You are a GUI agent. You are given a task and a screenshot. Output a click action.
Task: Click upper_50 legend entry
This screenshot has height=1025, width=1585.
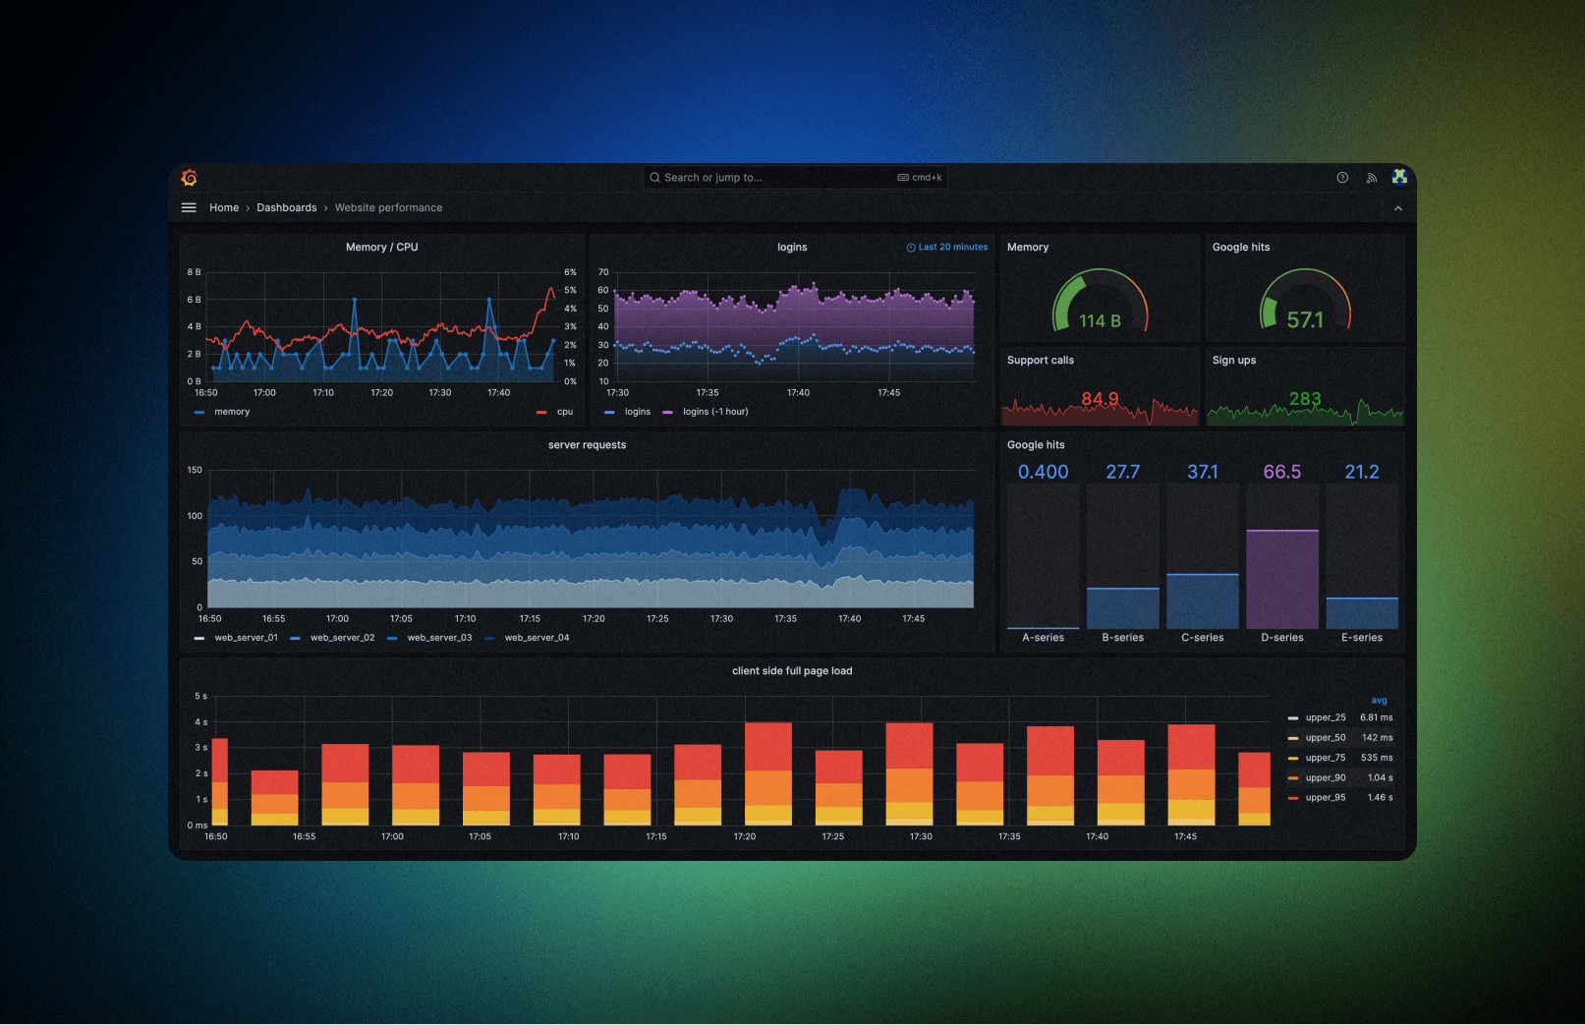[x=1326, y=738]
